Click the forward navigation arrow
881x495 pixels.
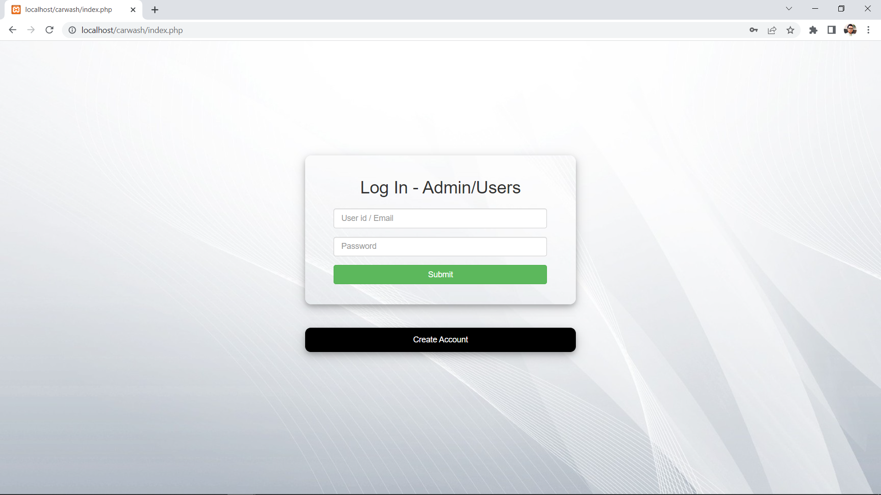coord(31,30)
